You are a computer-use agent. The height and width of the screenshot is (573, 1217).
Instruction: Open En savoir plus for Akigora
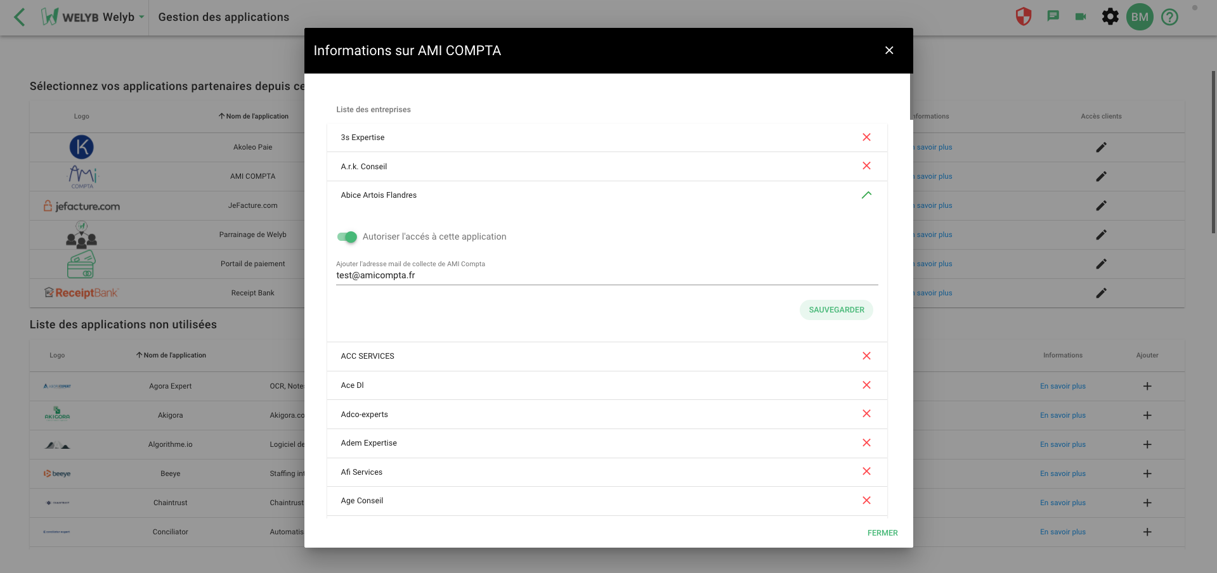[x=1063, y=415]
